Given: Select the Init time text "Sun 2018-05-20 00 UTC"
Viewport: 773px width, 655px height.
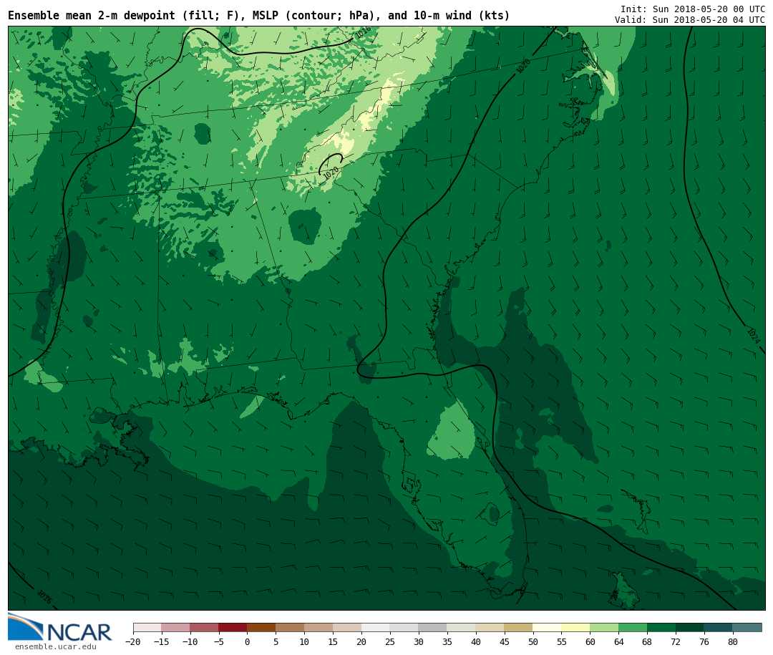Looking at the screenshot, I should pyautogui.click(x=709, y=9).
